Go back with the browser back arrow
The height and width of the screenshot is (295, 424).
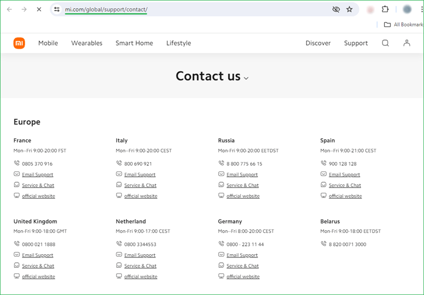[10, 10]
